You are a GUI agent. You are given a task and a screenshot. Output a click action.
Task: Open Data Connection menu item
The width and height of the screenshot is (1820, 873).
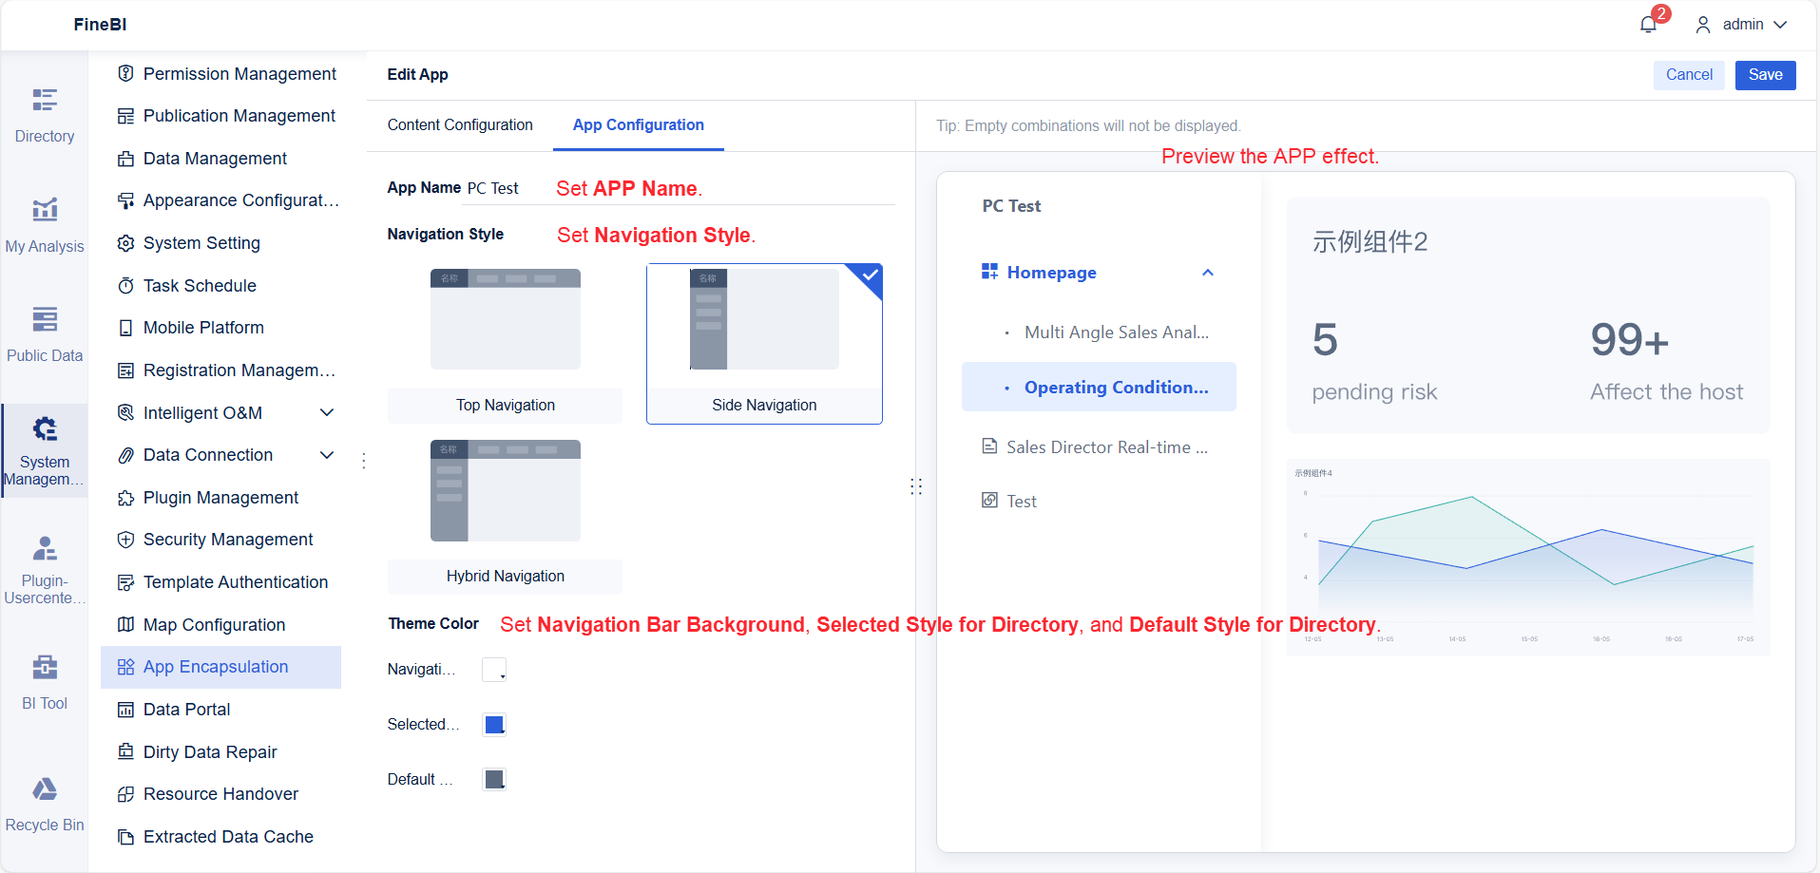coord(220,455)
